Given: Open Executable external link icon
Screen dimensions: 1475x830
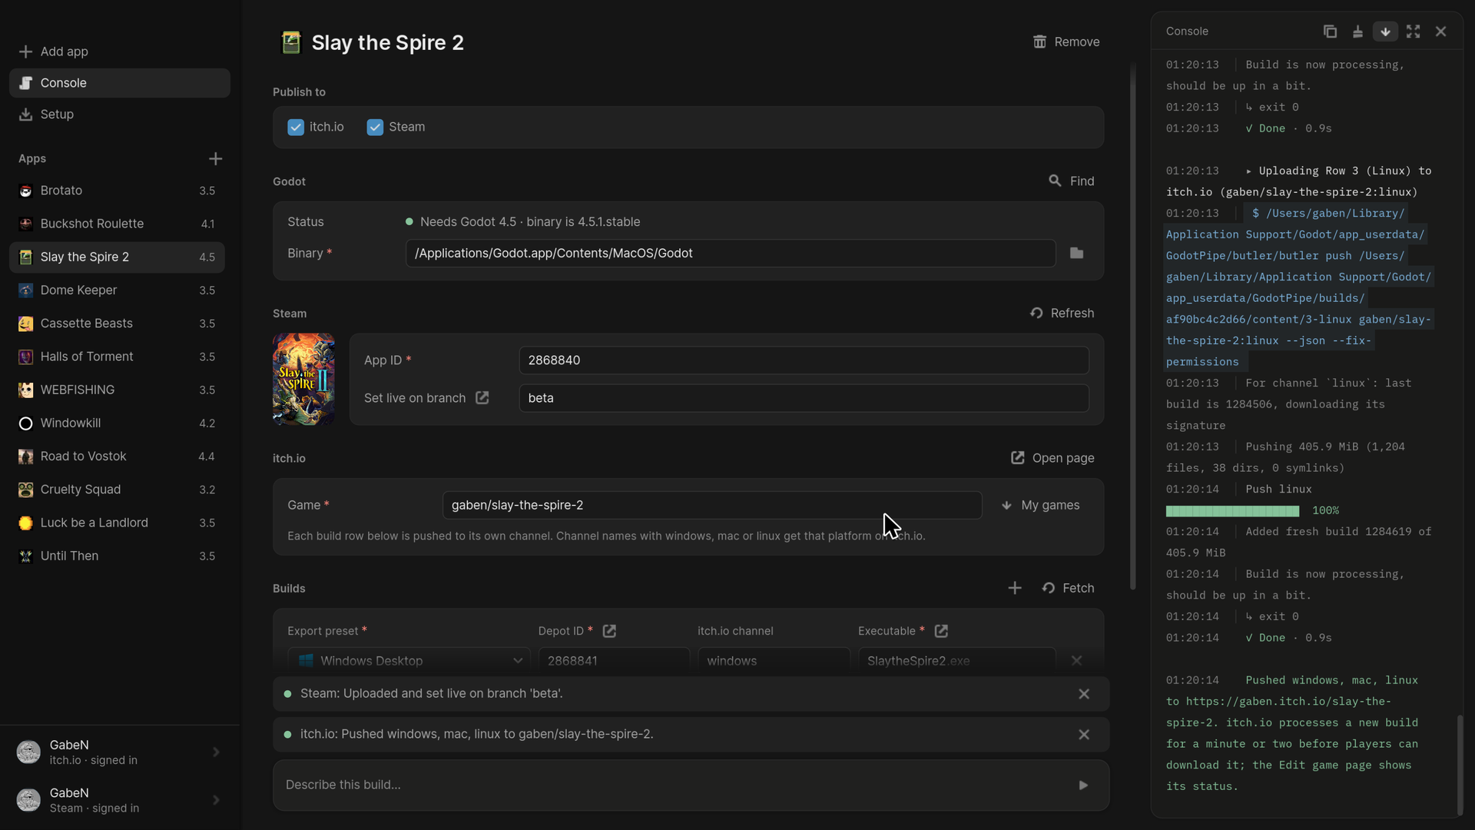Looking at the screenshot, I should click(x=941, y=632).
